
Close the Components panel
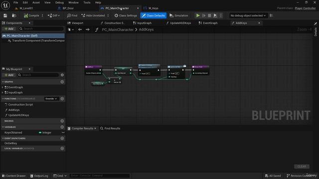pos(29,23)
